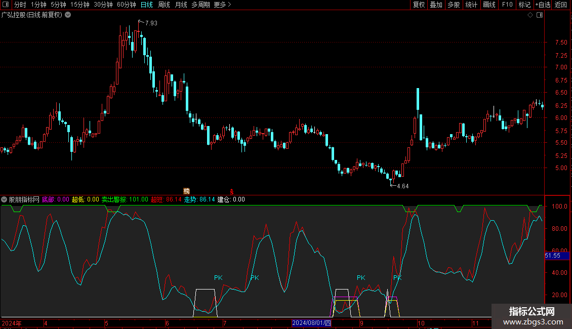Click the 超短: 86.14 value
Screen dimensions: 572x329
point(166,199)
